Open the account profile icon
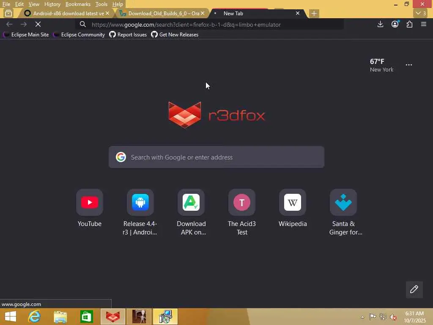The height and width of the screenshot is (325, 433). [x=395, y=24]
